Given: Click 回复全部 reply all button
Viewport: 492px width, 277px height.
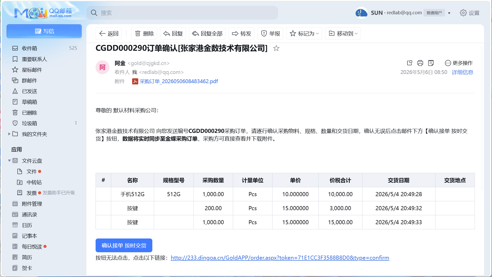Looking at the screenshot, I should (x=207, y=33).
